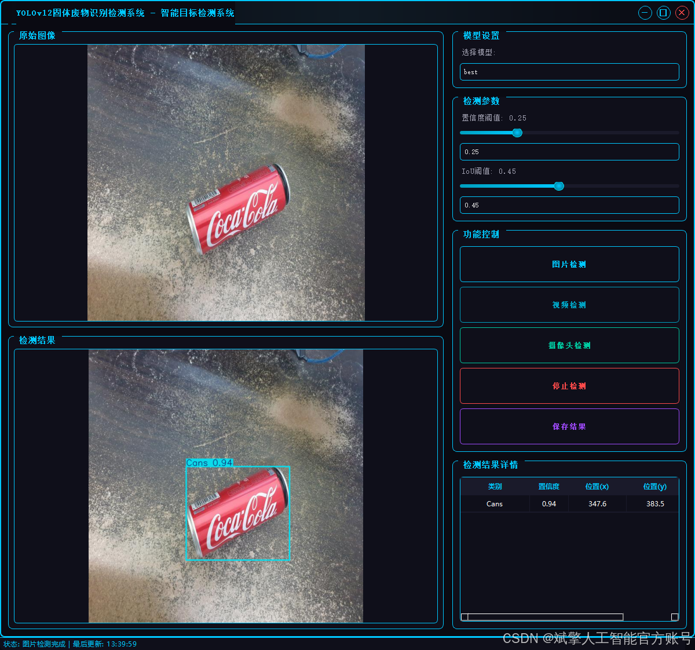Click the 位置(x) column header
695x650 pixels.
click(x=597, y=487)
